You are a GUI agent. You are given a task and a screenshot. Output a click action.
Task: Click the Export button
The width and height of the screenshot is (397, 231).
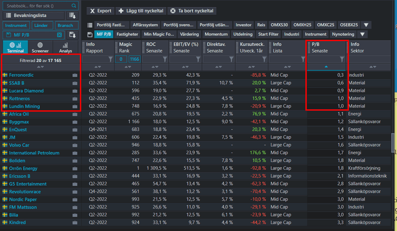click(100, 11)
